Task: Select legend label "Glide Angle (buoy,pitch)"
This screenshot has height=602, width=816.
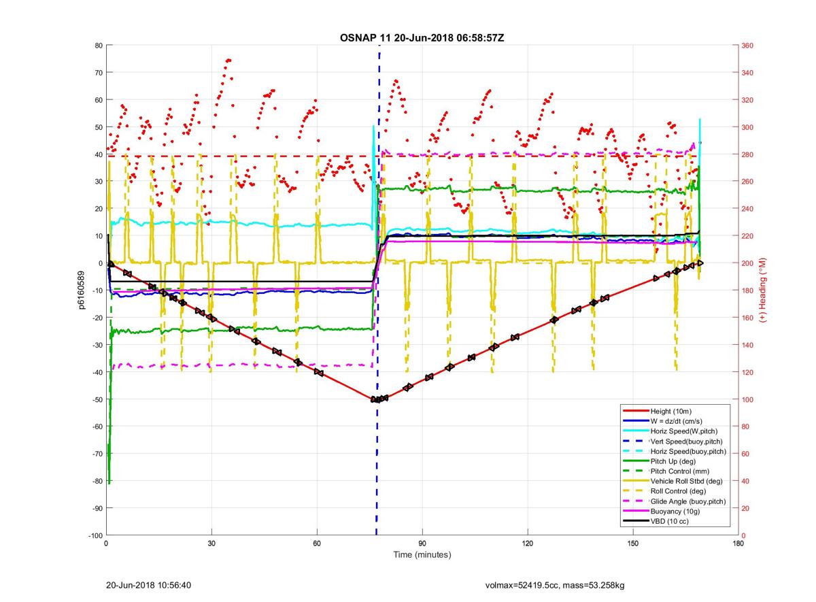Action: [x=688, y=501]
